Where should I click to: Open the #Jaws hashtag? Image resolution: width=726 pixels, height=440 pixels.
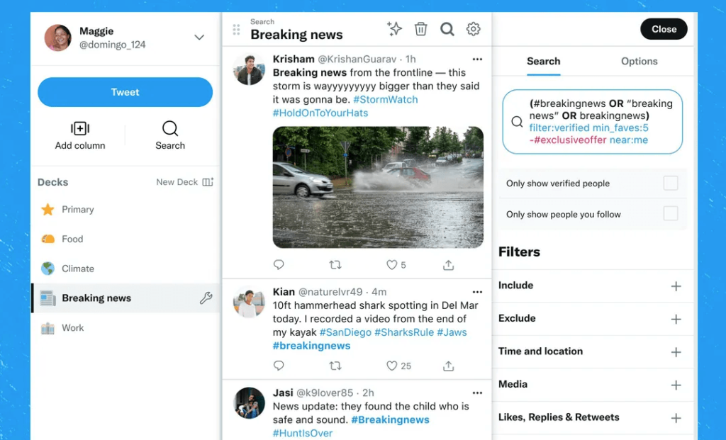(452, 332)
